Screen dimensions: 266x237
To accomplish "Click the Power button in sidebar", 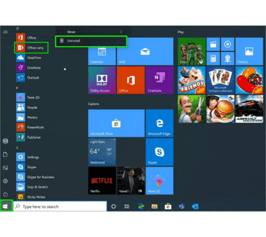I will pyautogui.click(x=6, y=194).
